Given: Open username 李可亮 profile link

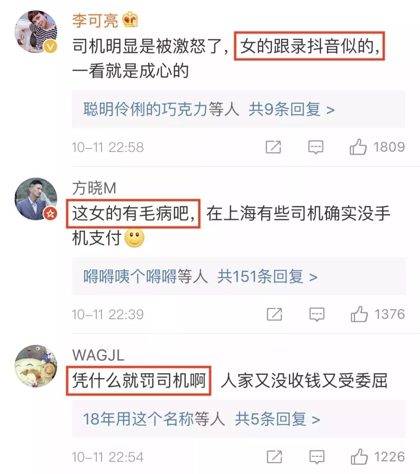Looking at the screenshot, I should coord(95,20).
